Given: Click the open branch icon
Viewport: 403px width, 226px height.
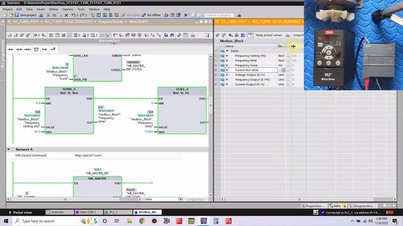Looking at the screenshot, I should [45, 49].
